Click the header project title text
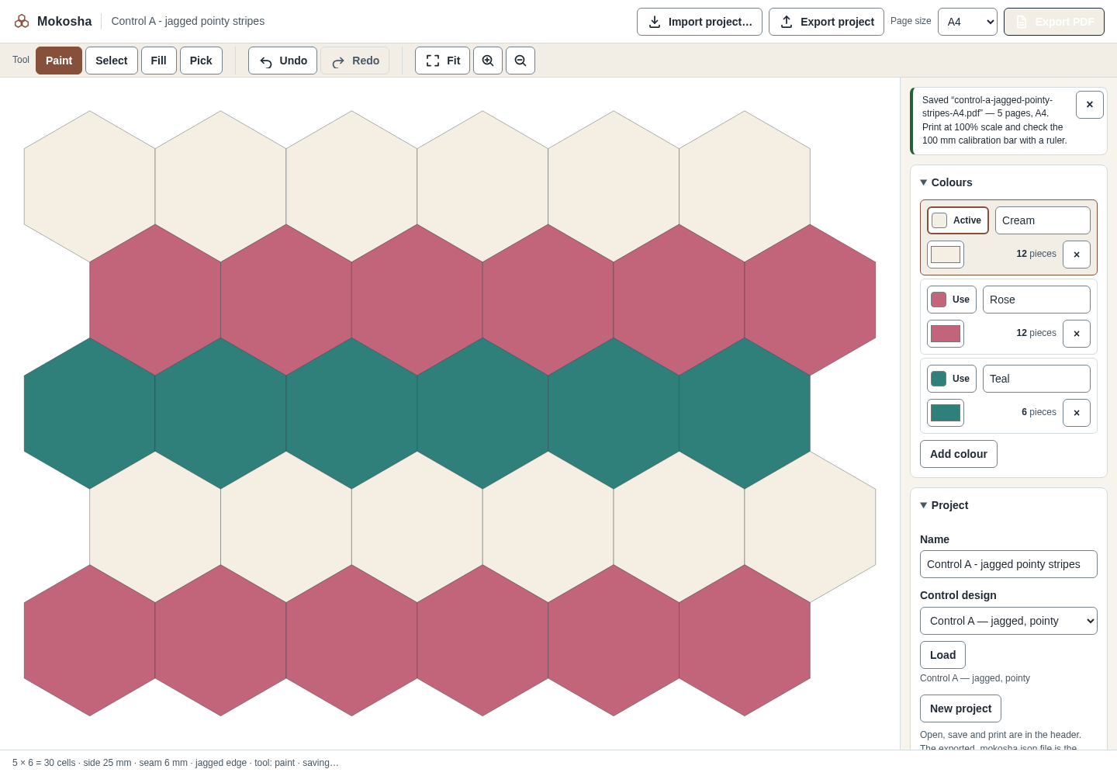 pos(188,21)
